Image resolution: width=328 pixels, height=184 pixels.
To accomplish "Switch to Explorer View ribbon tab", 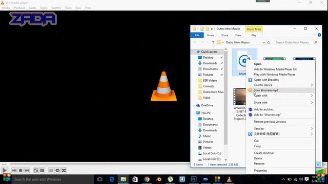I will click(x=238, y=35).
